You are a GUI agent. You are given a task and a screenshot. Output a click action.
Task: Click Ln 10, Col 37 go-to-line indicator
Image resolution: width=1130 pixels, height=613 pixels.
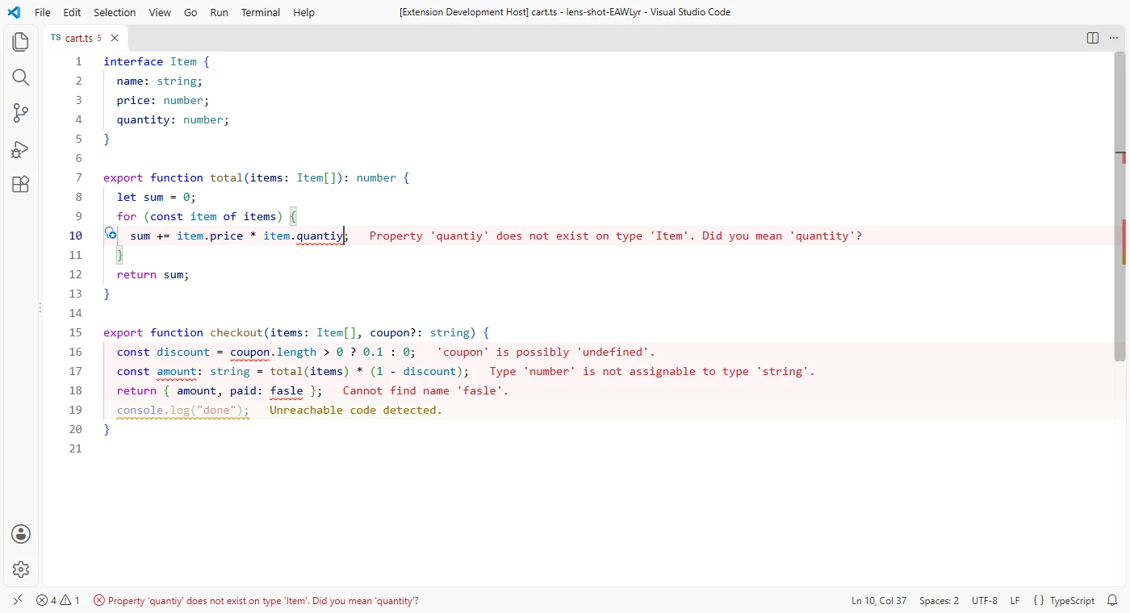point(879,600)
